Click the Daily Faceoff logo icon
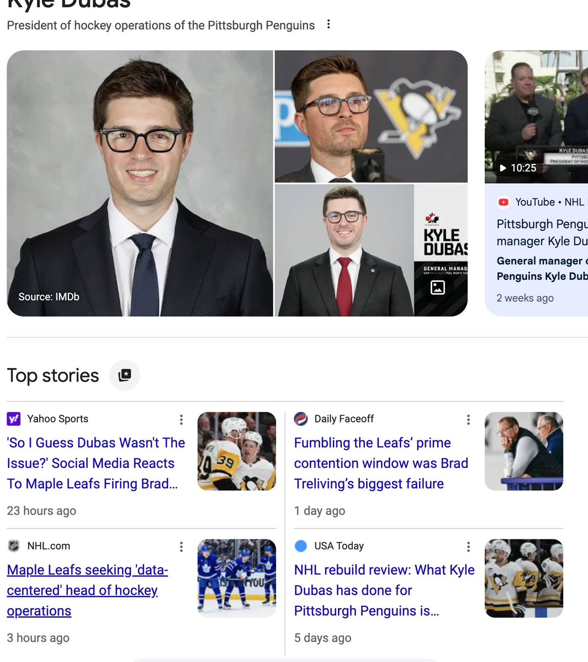The width and height of the screenshot is (588, 662). click(x=300, y=419)
